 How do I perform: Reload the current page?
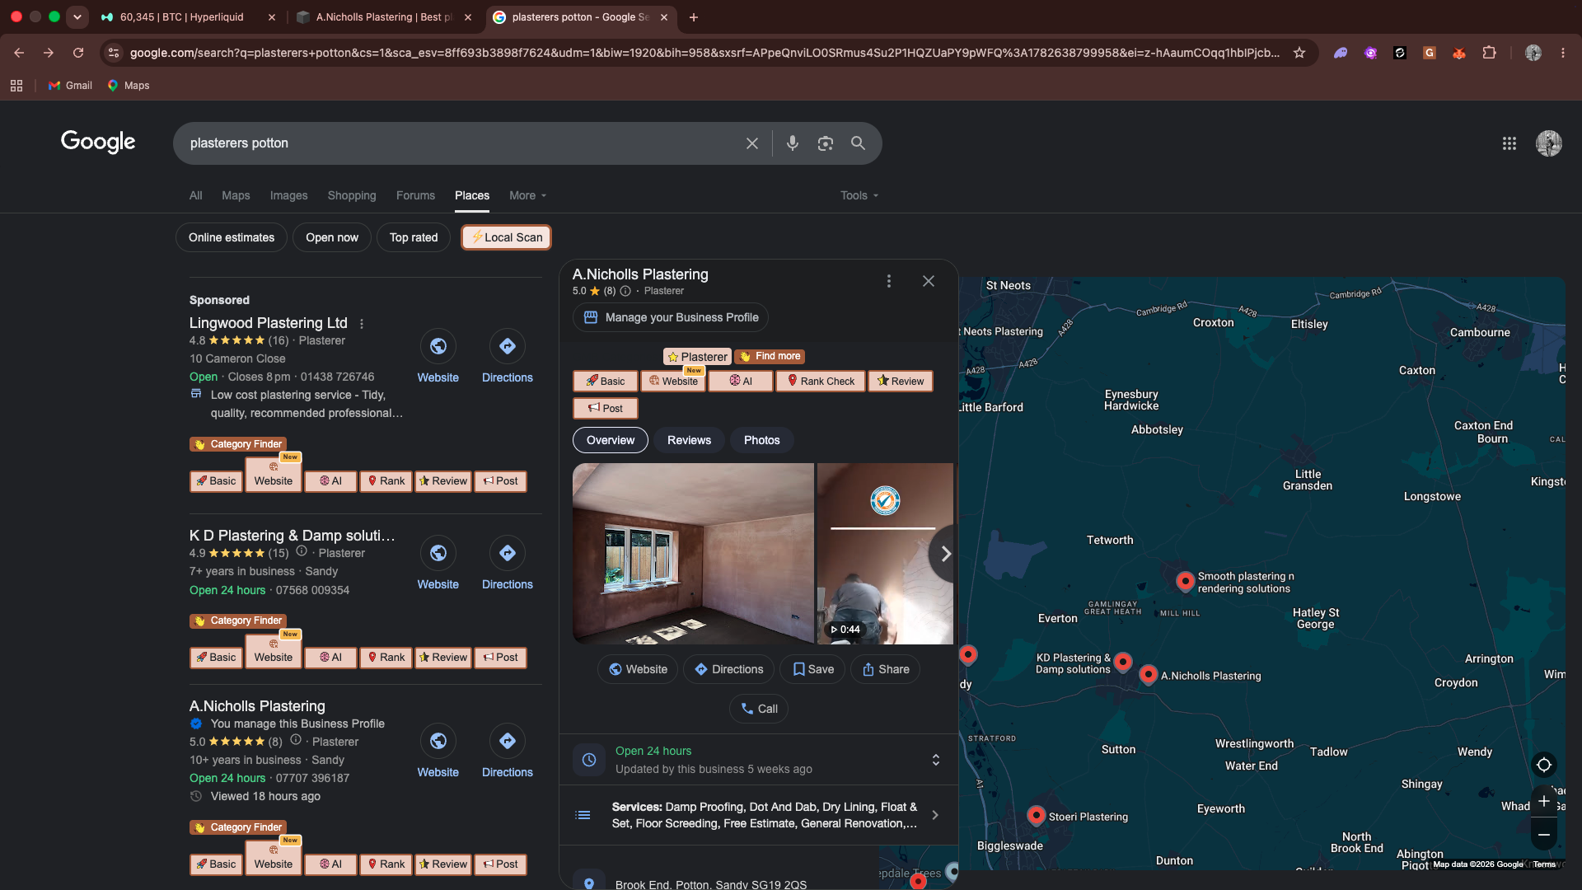click(x=78, y=53)
